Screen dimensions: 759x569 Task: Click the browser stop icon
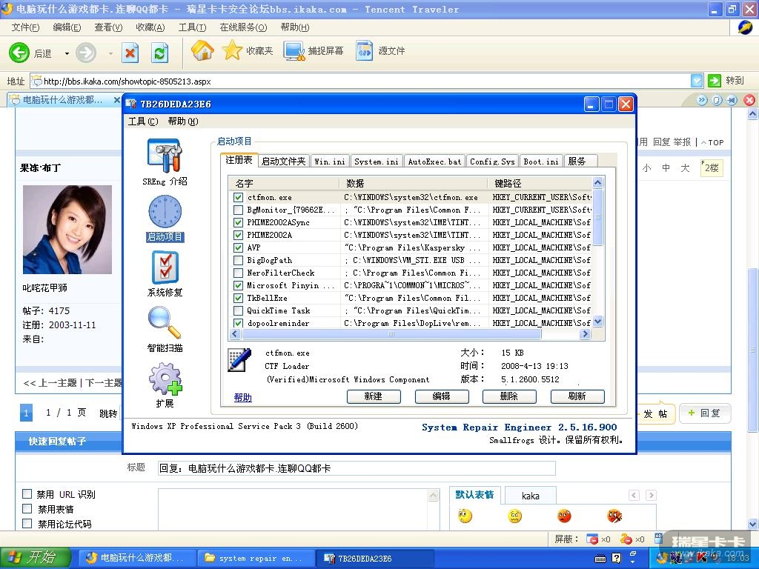pos(130,52)
